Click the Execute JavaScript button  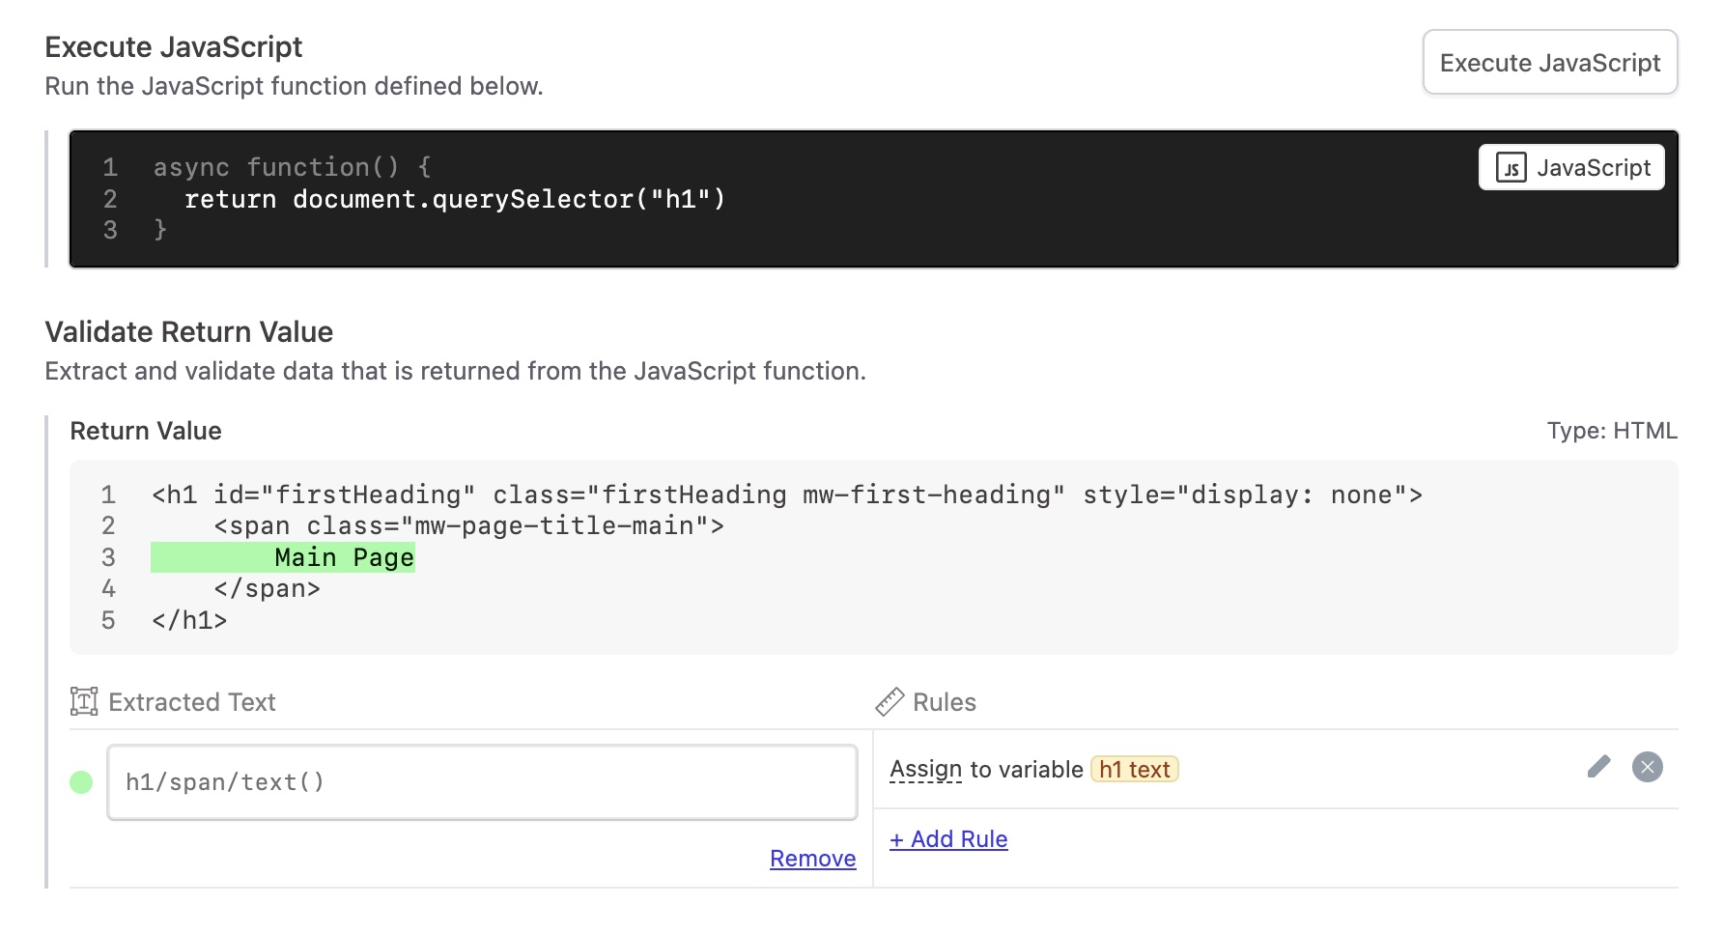(1549, 63)
